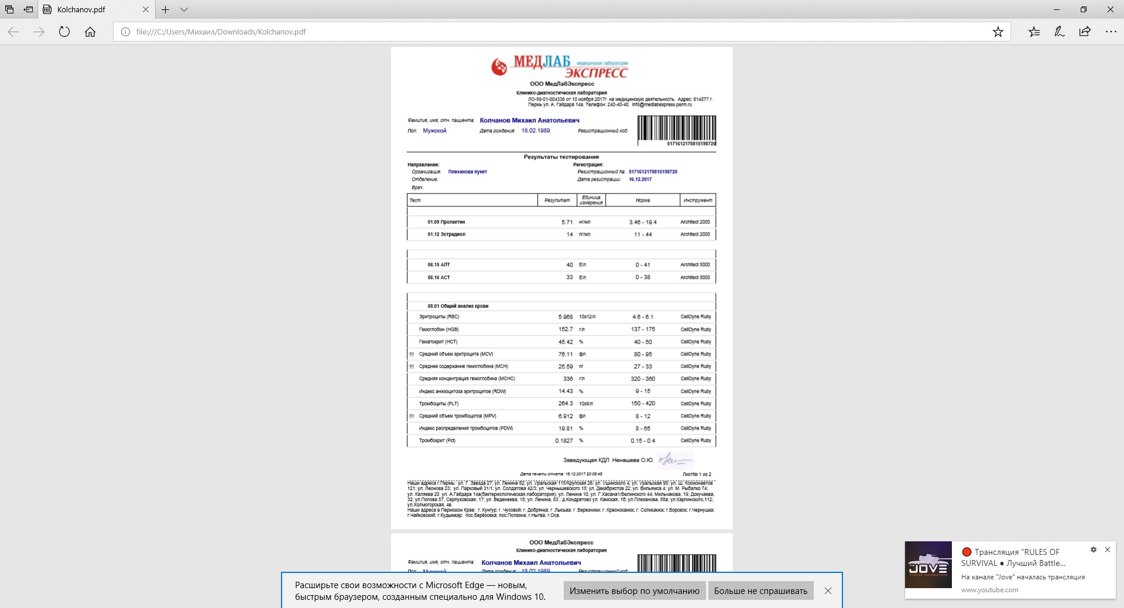The width and height of the screenshot is (1124, 608).
Task: Open the Favorites hub icon
Action: [x=1034, y=32]
